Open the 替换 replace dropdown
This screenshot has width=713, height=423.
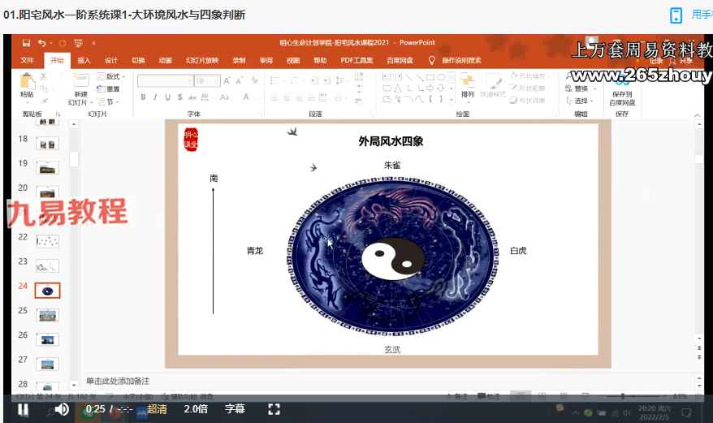(580, 88)
